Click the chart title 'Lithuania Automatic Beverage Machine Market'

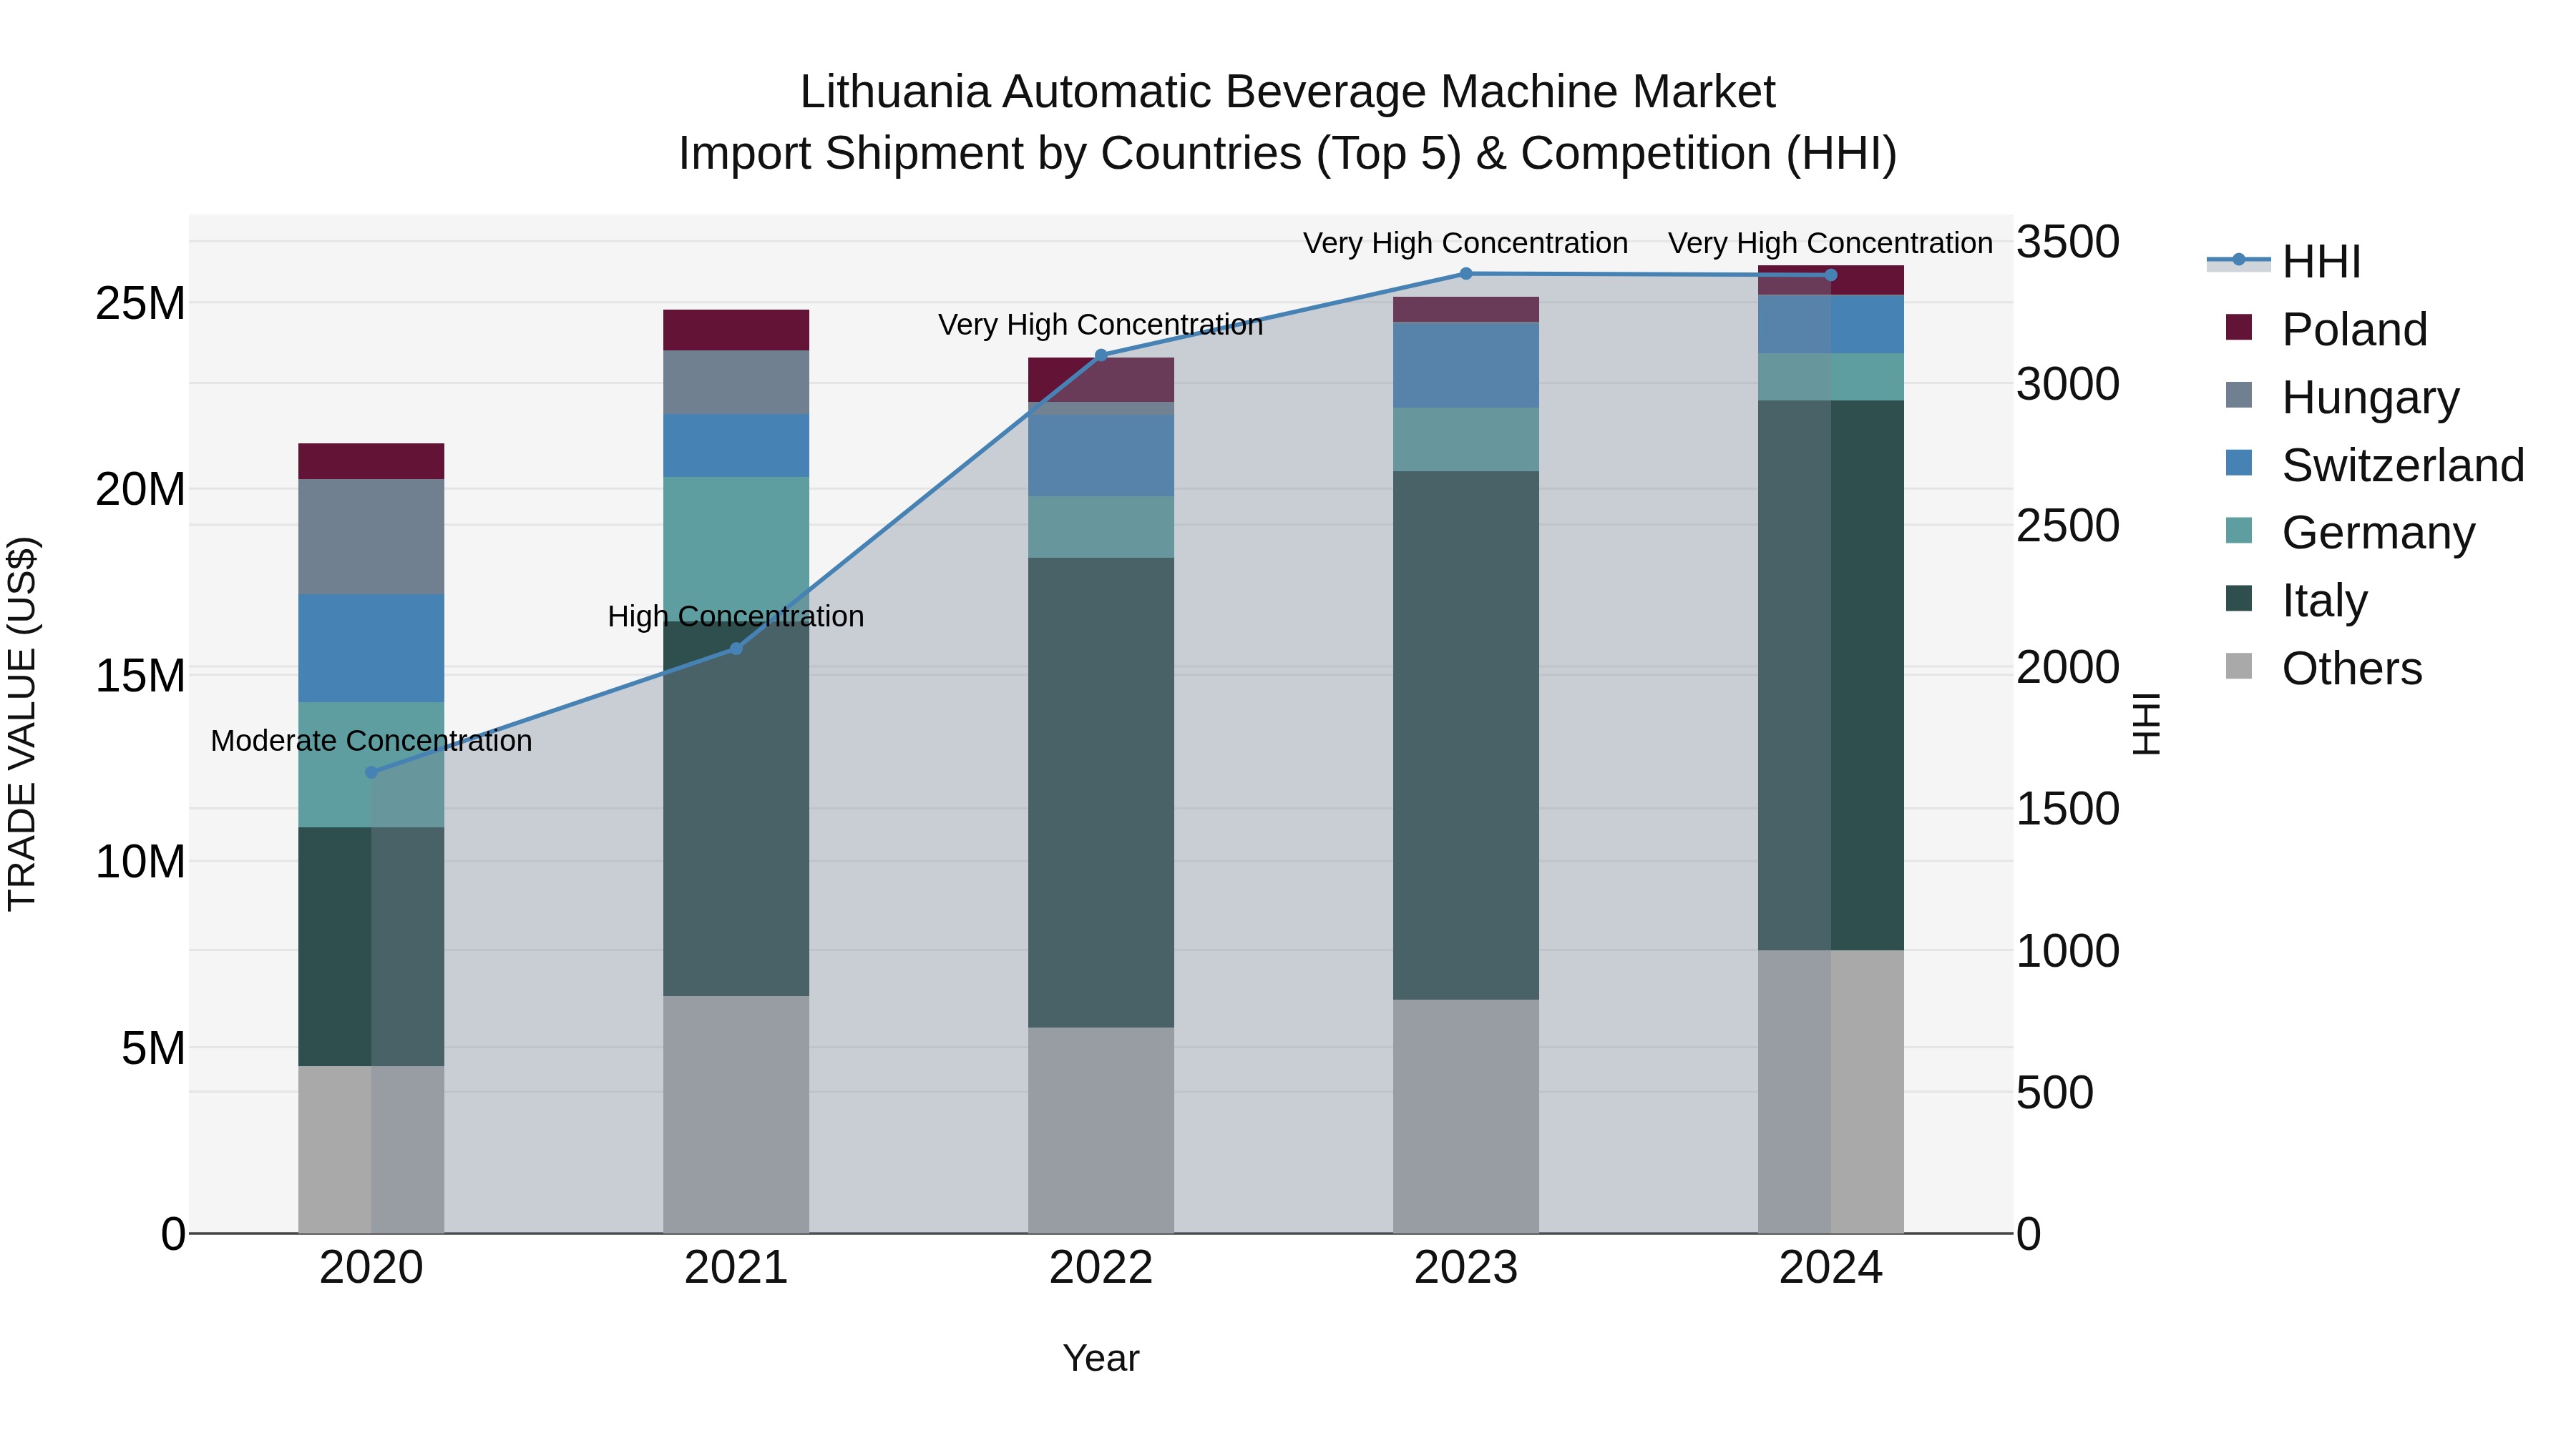click(x=1288, y=92)
